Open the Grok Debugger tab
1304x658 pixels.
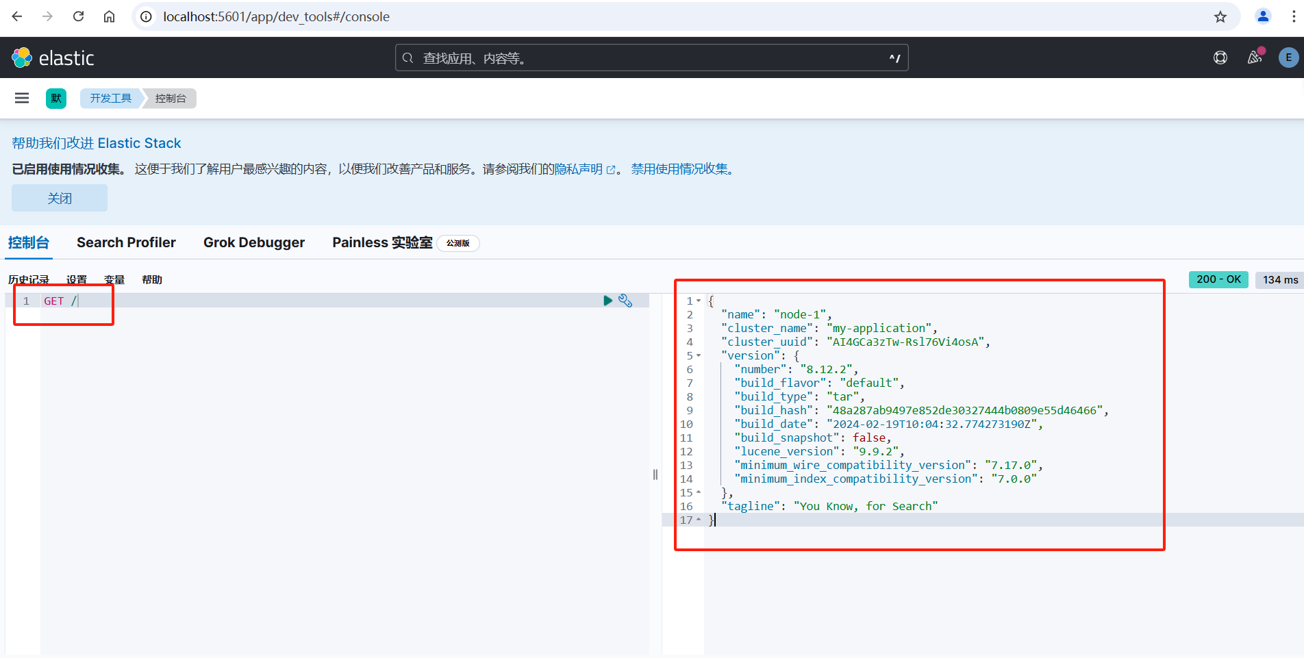pos(253,242)
